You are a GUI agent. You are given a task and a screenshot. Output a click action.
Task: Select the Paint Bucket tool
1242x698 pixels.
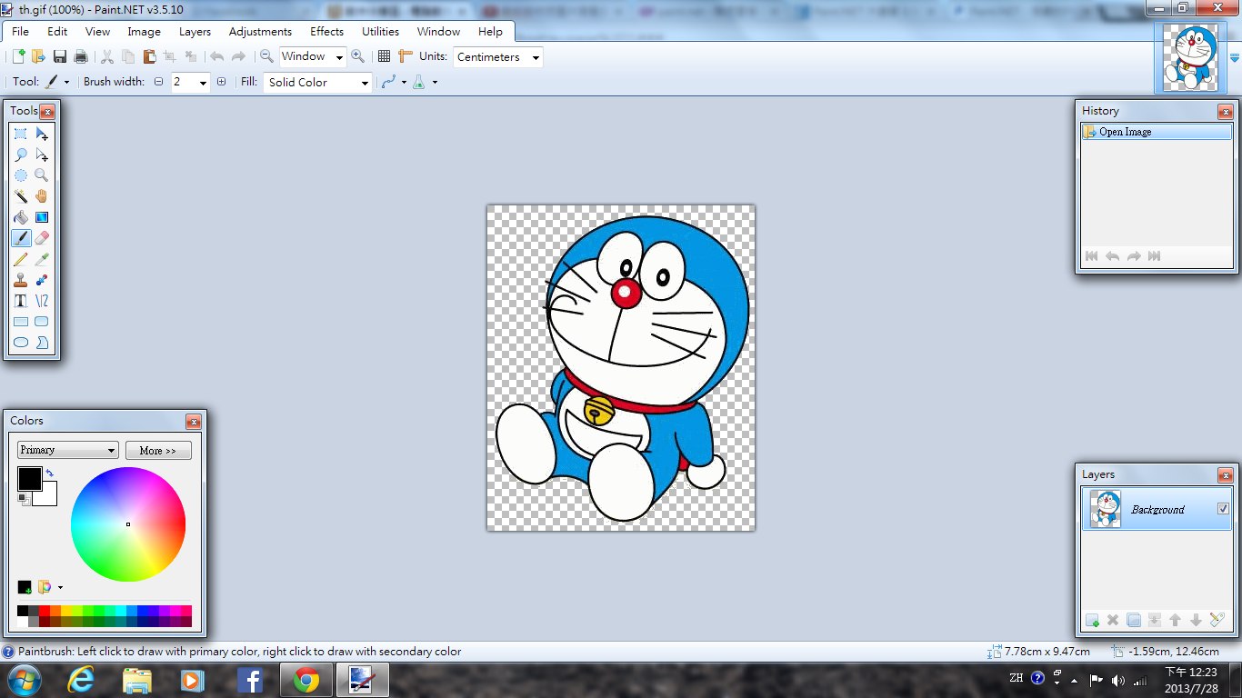21,217
